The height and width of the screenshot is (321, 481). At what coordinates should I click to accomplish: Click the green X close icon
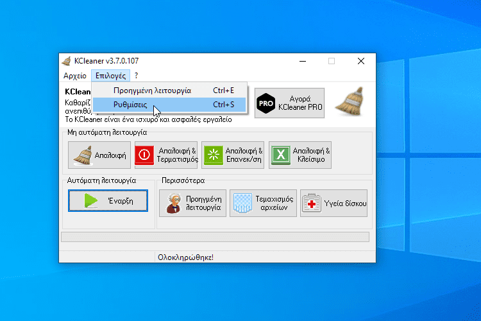[x=281, y=155]
